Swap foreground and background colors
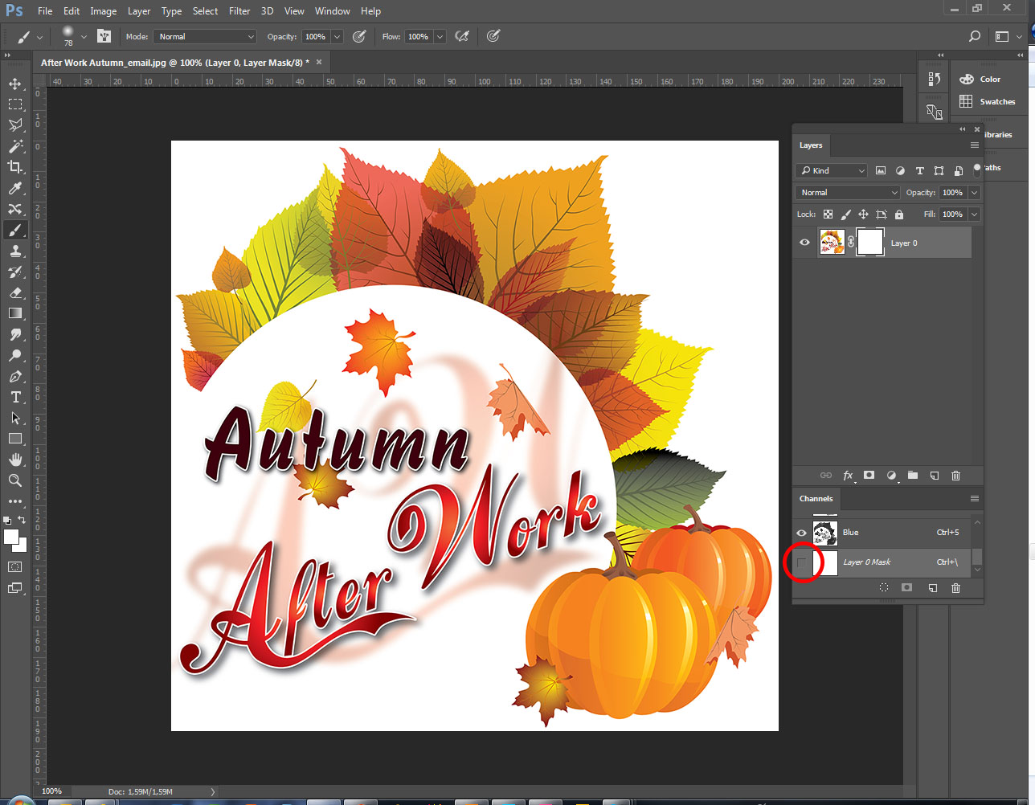The width and height of the screenshot is (1035, 805). 22,520
